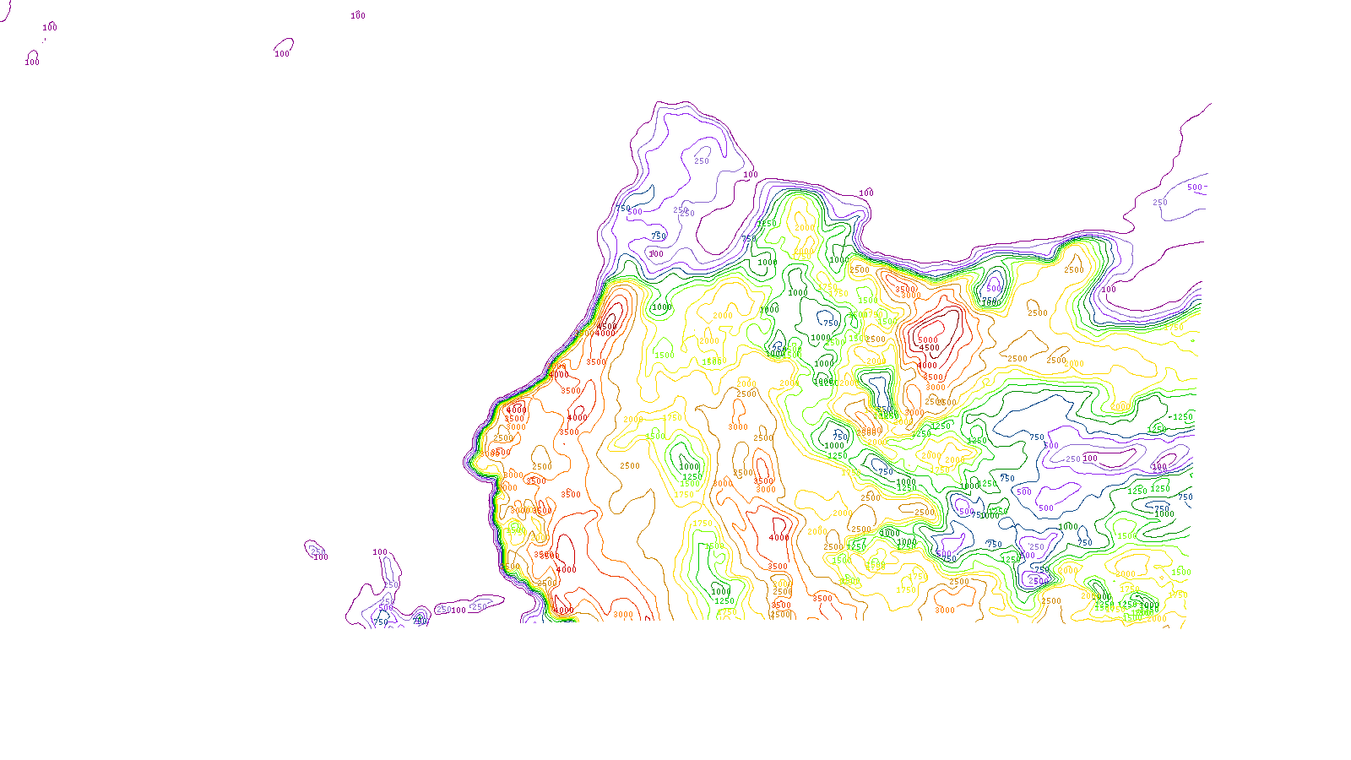Viewport: 1351px width, 760px height.
Task: Click the "5000" contour elevation label
Action: point(928,339)
